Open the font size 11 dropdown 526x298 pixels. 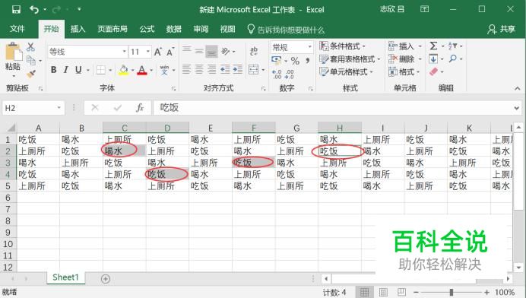(x=148, y=52)
